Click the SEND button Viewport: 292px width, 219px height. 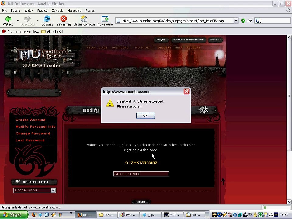click(x=141, y=202)
